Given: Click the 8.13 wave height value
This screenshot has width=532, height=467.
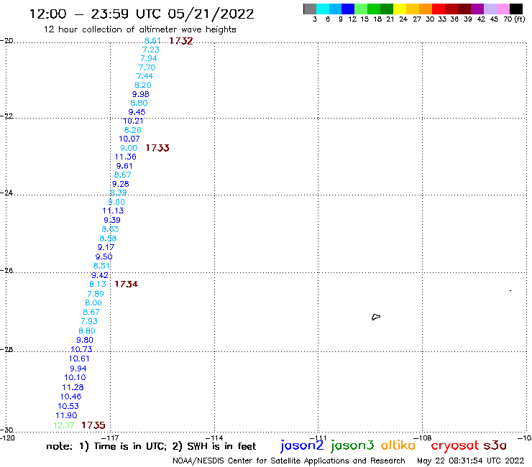Looking at the screenshot, I should click(98, 285).
